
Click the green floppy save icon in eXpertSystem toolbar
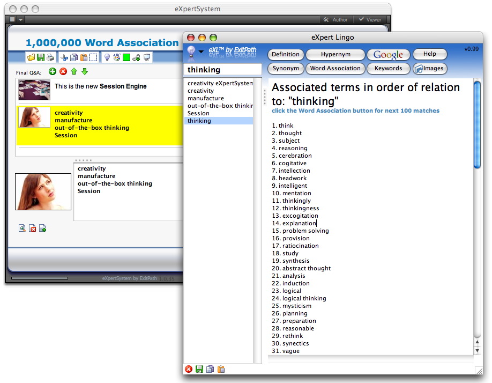pos(41,57)
